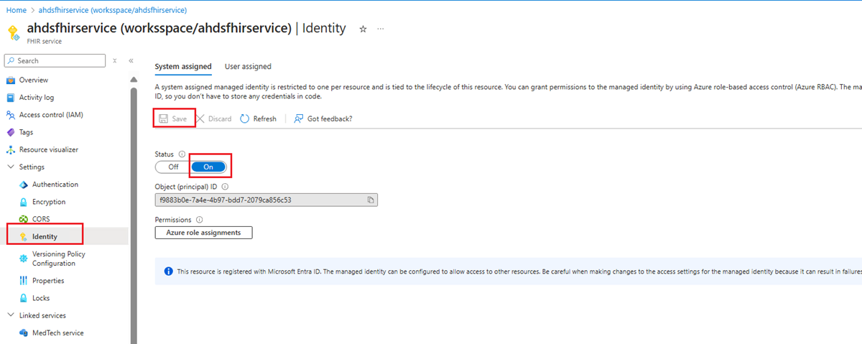Turn the Status toggle On

(x=209, y=167)
